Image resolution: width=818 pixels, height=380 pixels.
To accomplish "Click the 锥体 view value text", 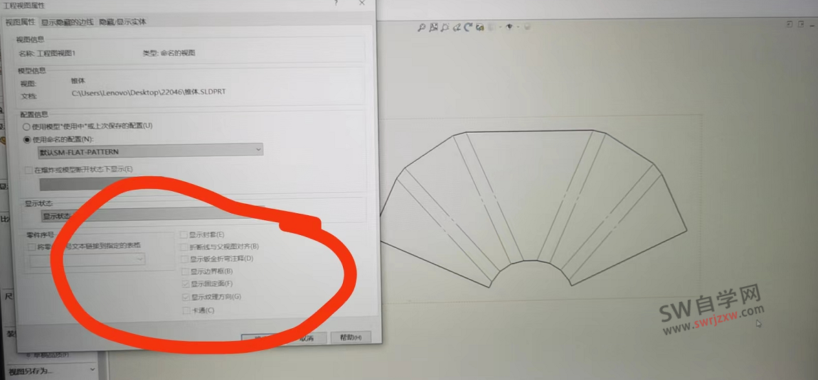I will point(78,81).
